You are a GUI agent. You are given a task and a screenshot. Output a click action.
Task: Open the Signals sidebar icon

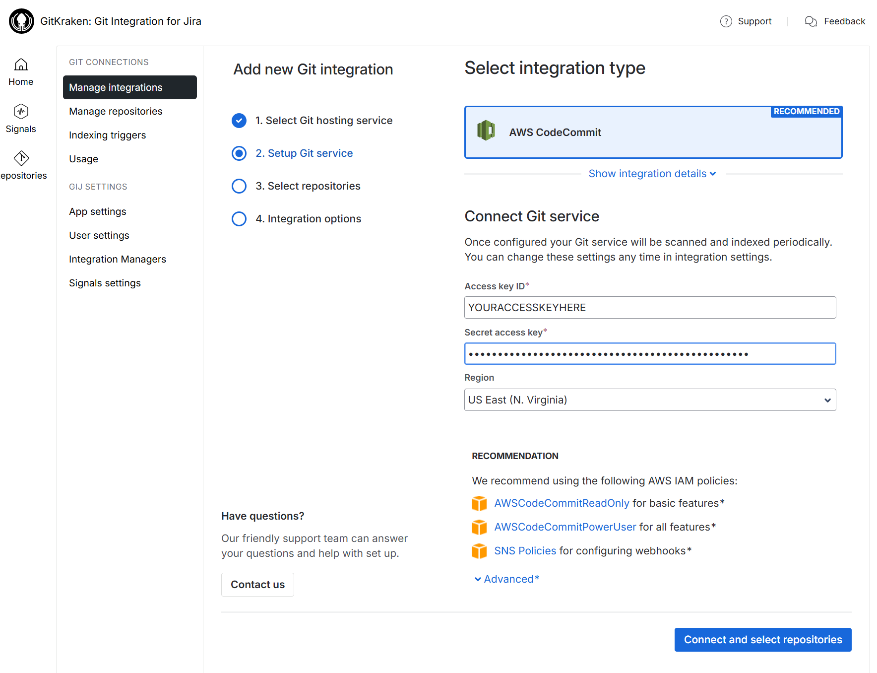[21, 112]
